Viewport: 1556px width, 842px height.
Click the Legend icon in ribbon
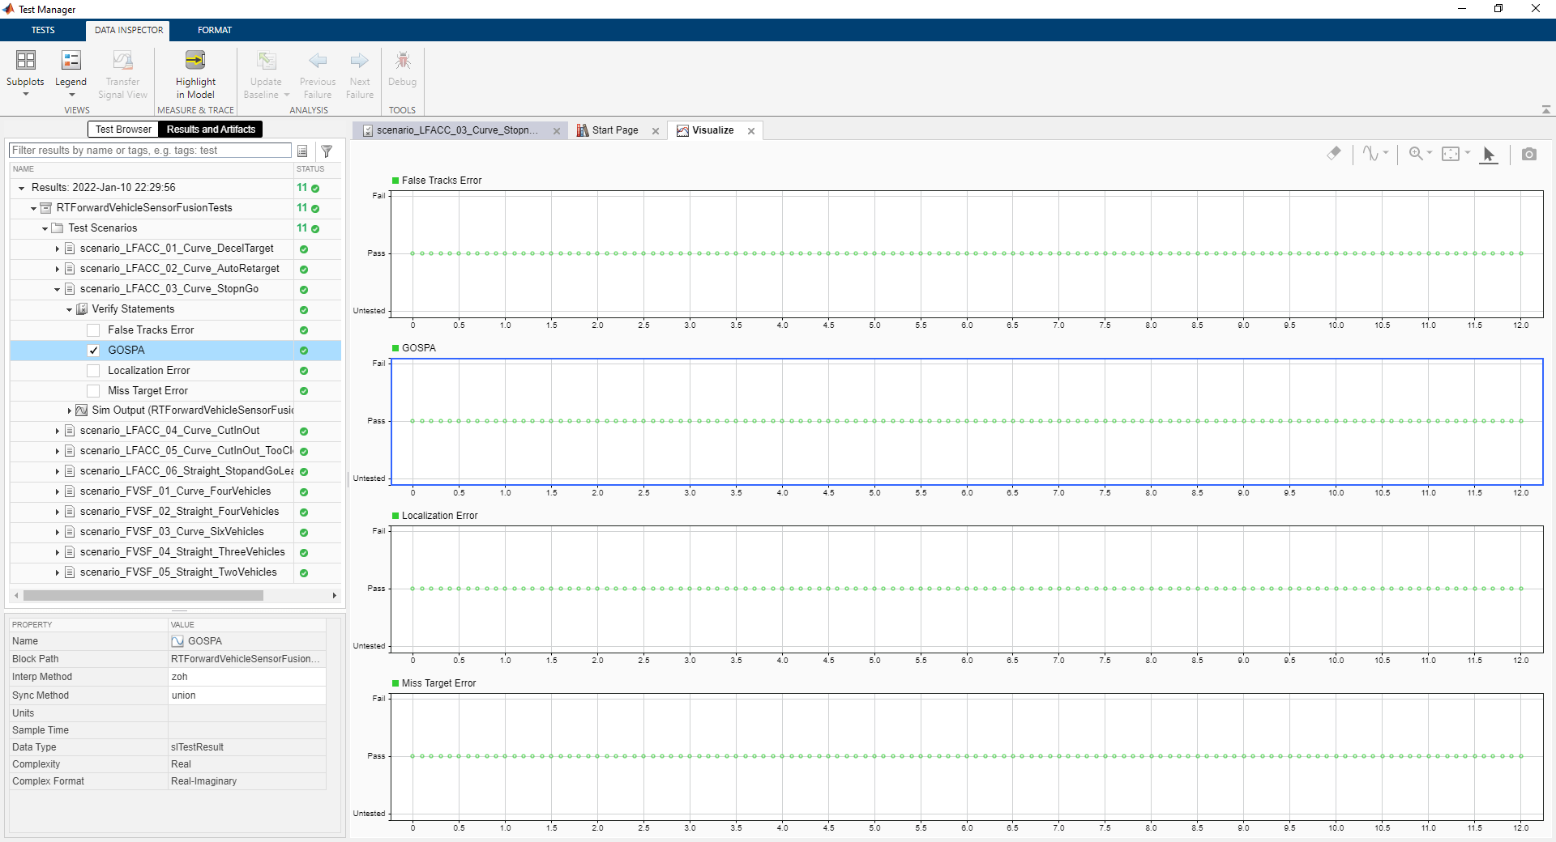(x=71, y=61)
